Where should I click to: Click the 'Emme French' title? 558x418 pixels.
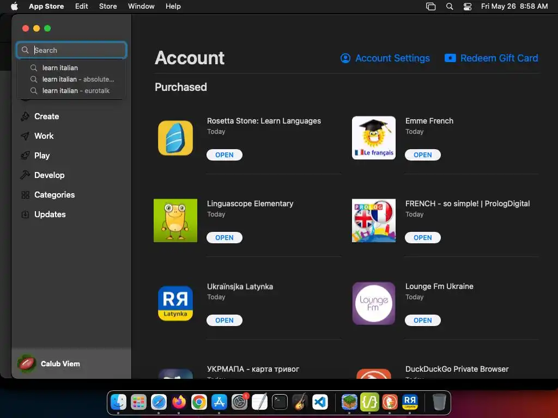point(429,121)
